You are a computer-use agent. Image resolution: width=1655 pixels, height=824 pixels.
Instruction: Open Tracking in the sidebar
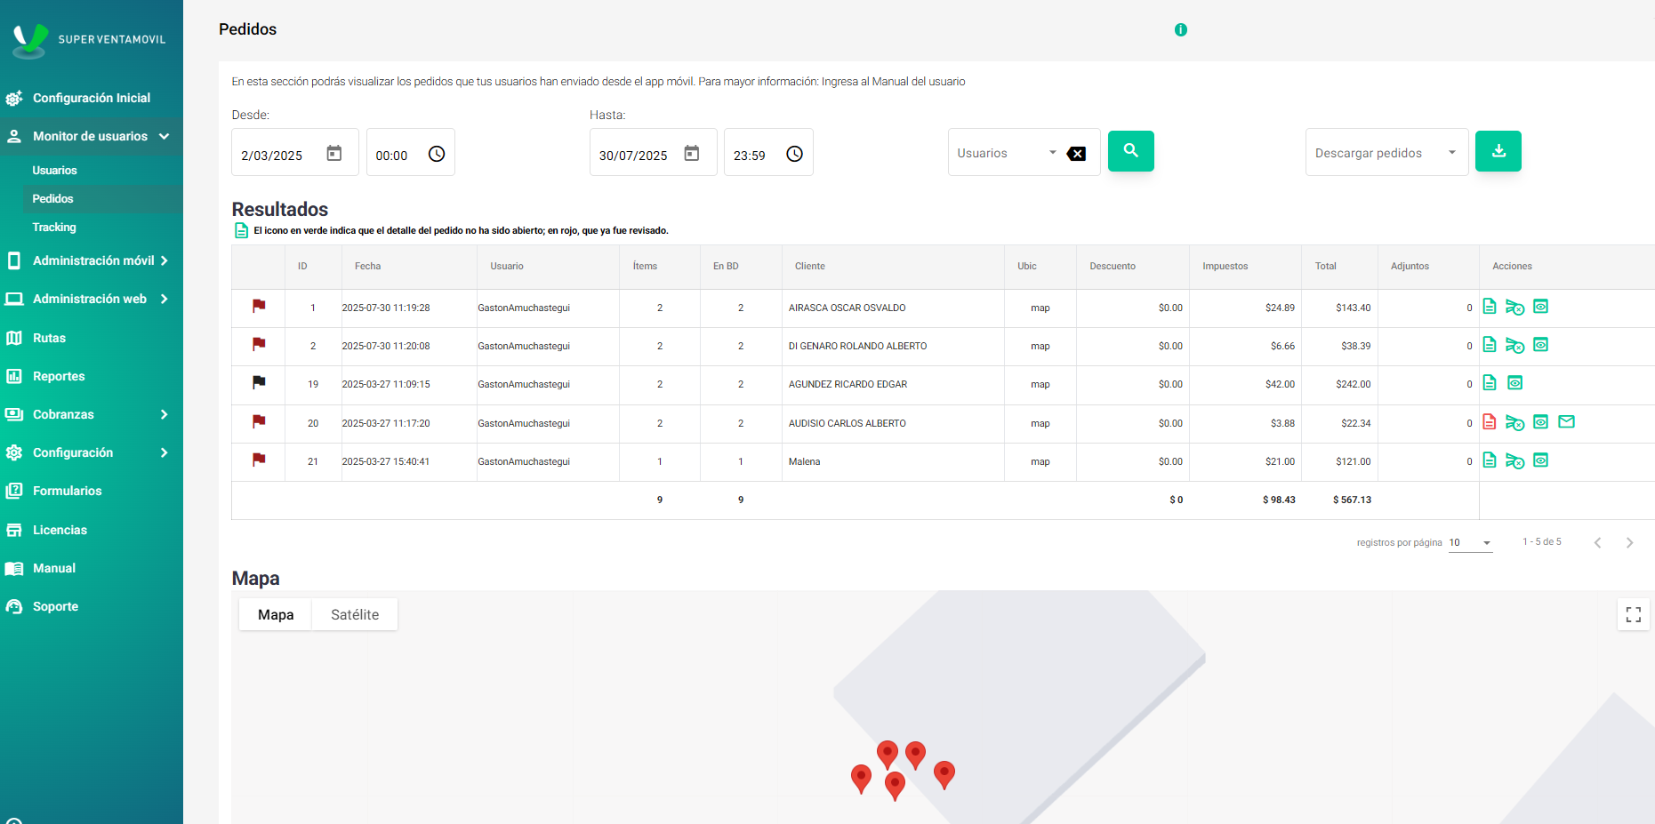(x=54, y=228)
